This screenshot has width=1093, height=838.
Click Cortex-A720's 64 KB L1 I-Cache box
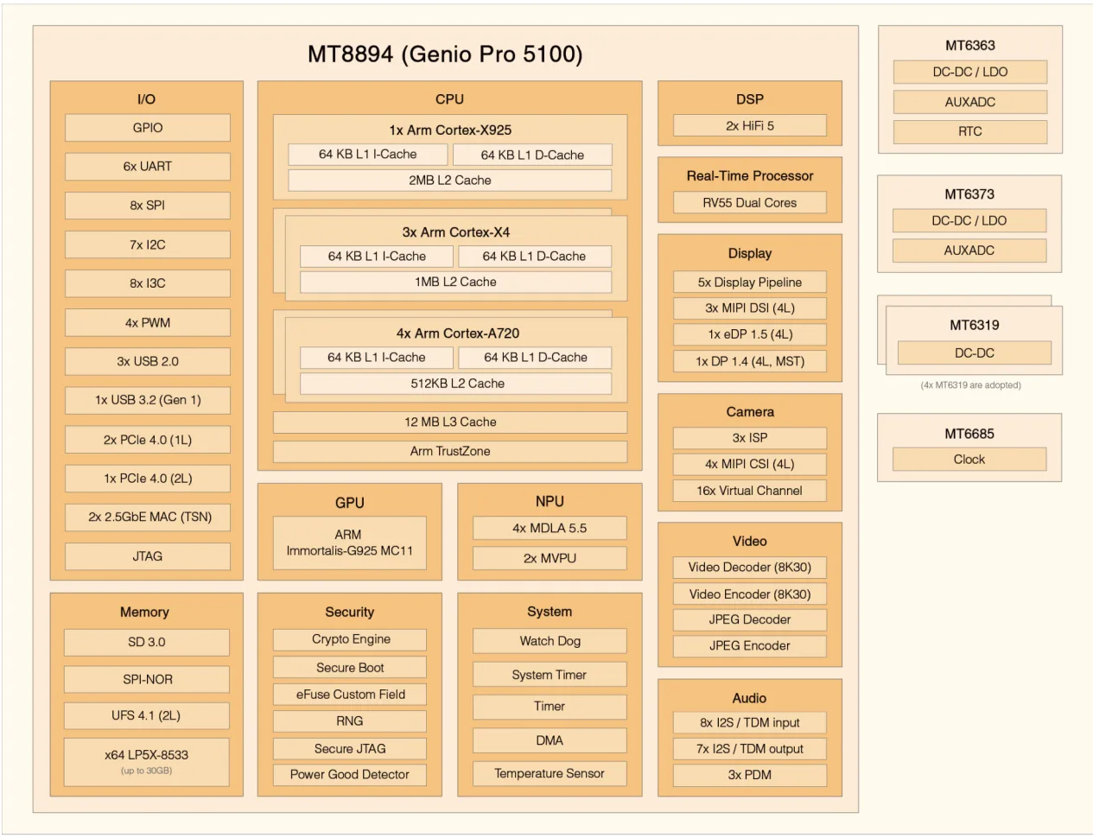point(377,357)
